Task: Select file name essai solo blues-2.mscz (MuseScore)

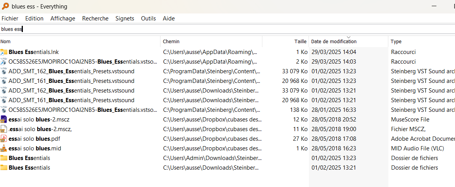Action: pyautogui.click(x=39, y=120)
